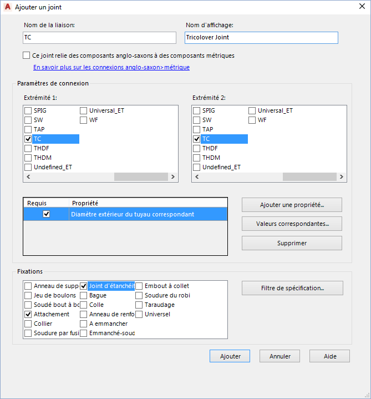Enable the anglo-saxon to metric components checkbox
Image resolution: width=371 pixels, height=399 pixels.
point(27,55)
